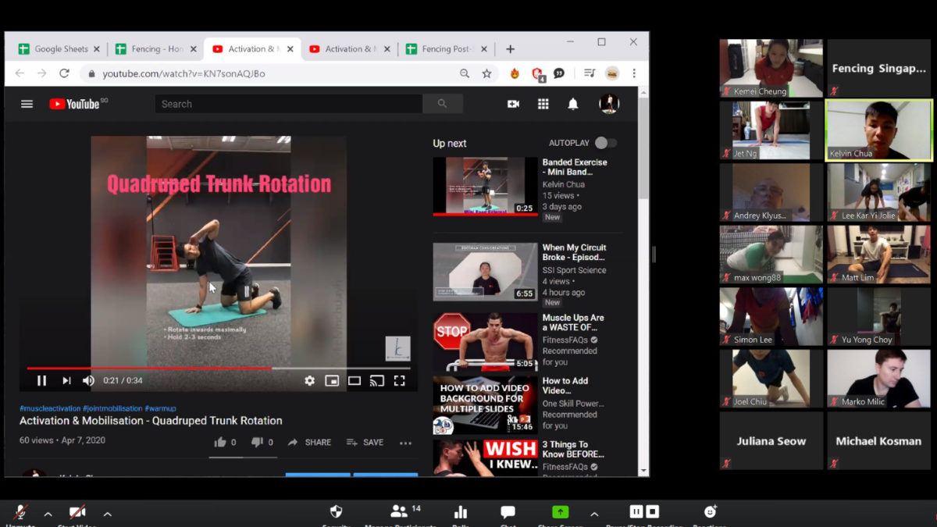
Task: Start Zoom video camera
Action: (x=77, y=512)
